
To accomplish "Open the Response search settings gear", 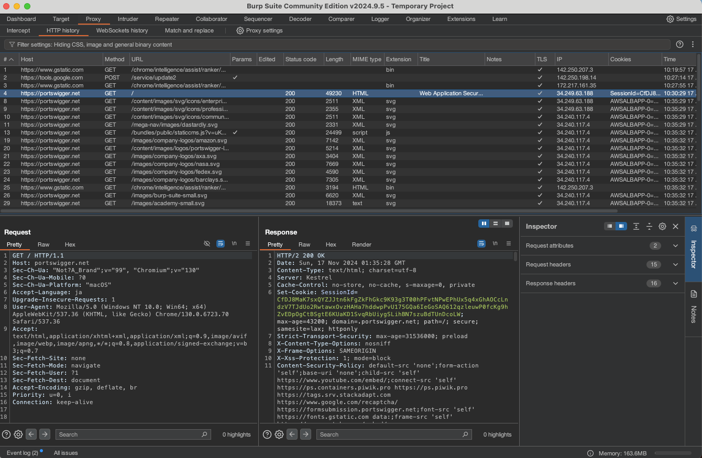I will [279, 434].
